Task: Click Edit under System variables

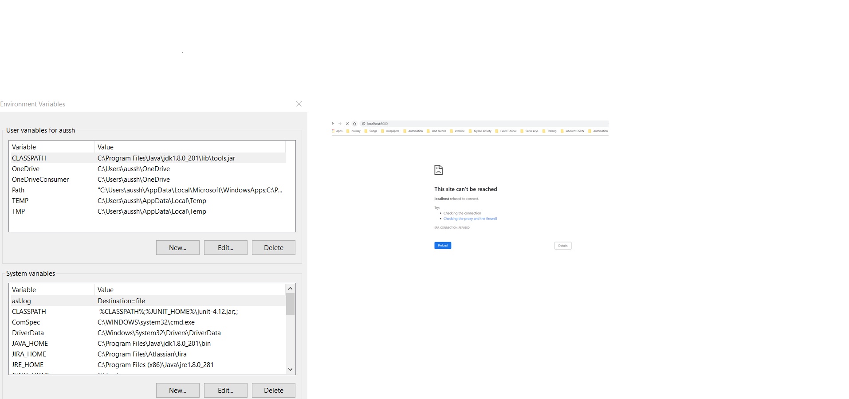Action: pos(226,391)
